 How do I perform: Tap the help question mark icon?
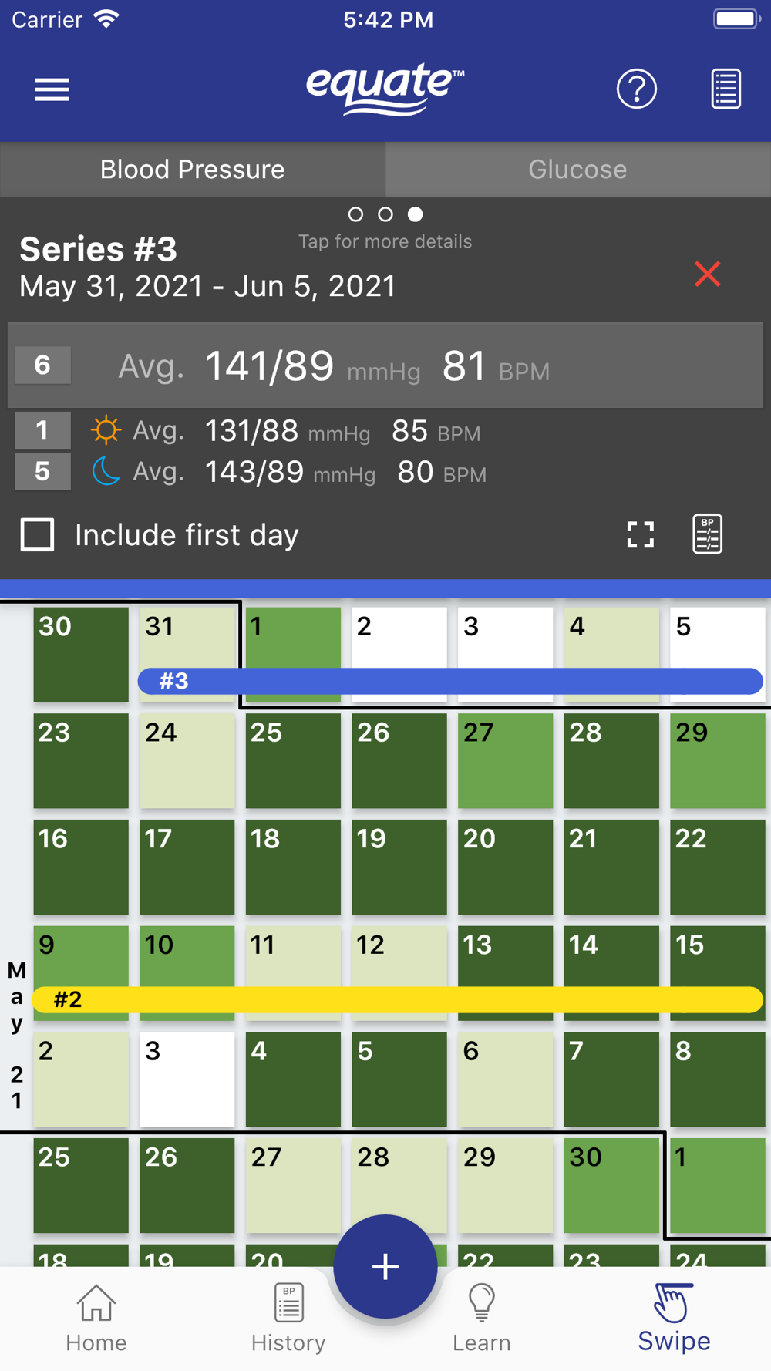(636, 89)
